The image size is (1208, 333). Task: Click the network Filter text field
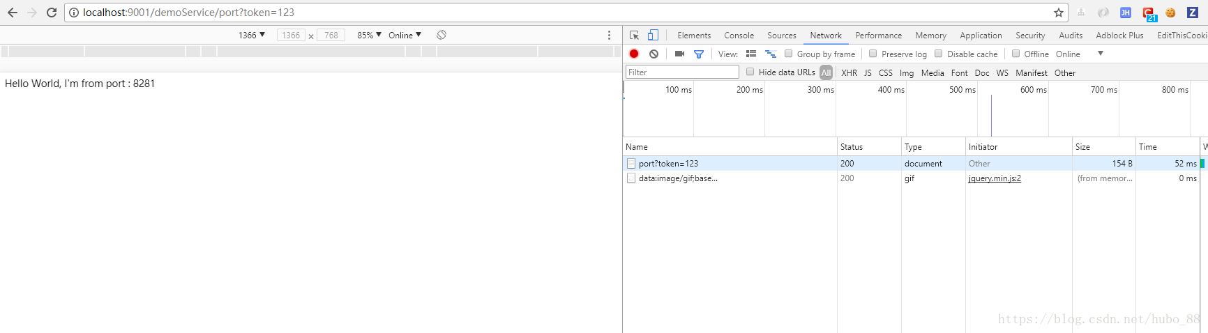pyautogui.click(x=681, y=72)
